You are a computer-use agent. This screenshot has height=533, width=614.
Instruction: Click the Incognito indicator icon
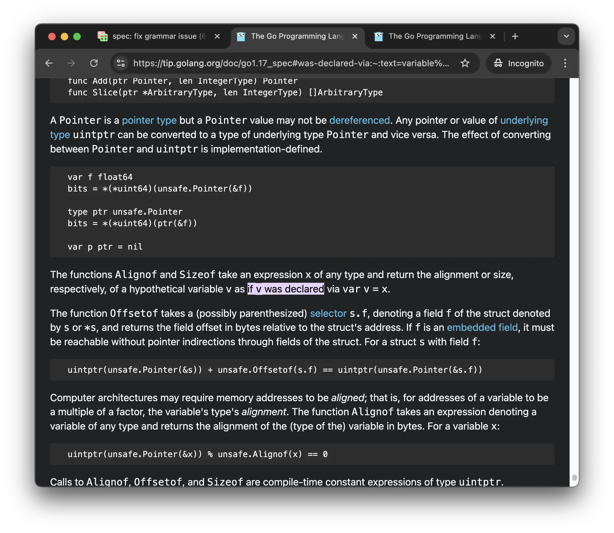[499, 63]
